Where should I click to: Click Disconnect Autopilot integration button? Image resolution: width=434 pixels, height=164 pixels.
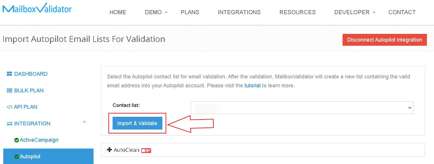tap(384, 40)
